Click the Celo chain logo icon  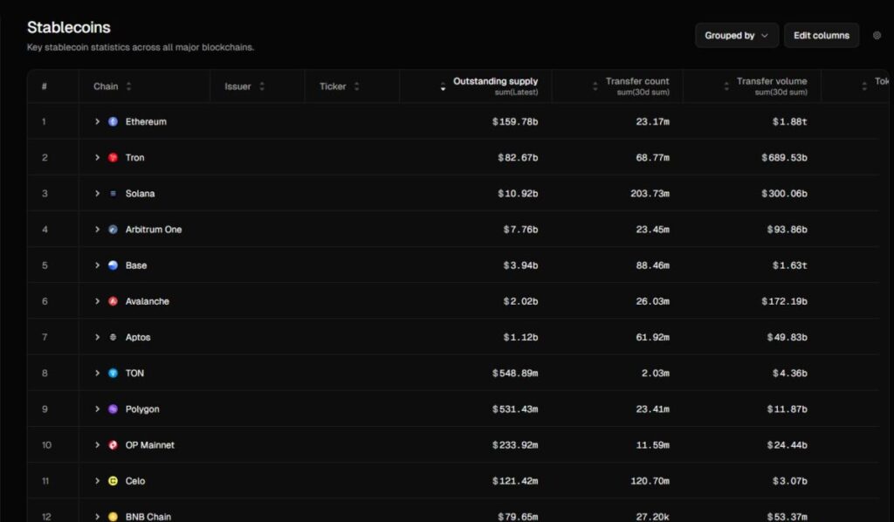tap(113, 481)
